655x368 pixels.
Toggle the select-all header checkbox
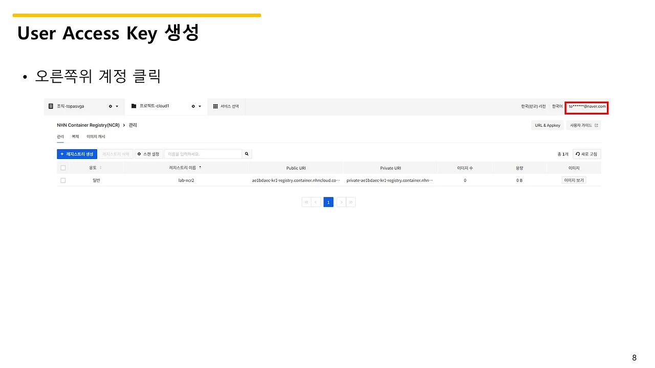pyautogui.click(x=63, y=168)
